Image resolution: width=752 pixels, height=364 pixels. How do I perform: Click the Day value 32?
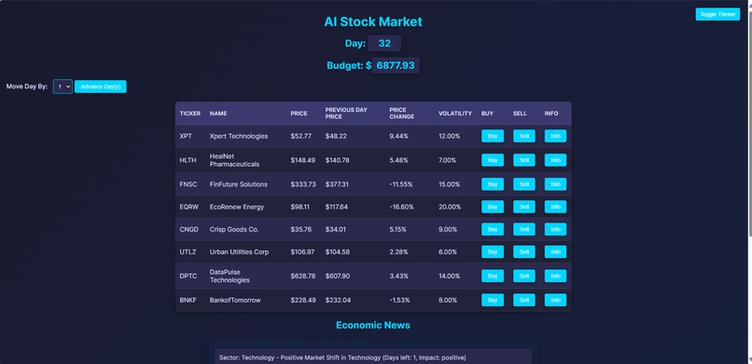click(384, 43)
